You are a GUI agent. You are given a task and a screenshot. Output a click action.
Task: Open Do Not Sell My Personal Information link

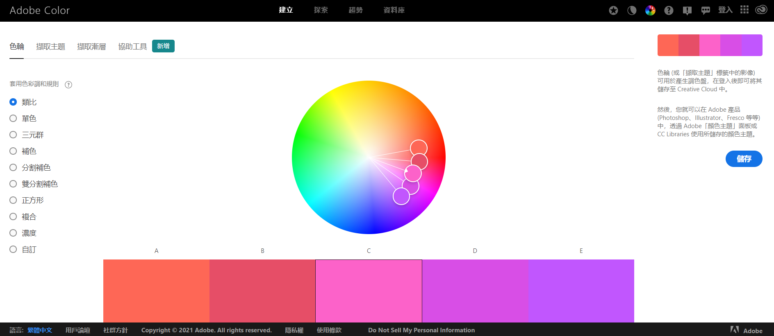(421, 330)
